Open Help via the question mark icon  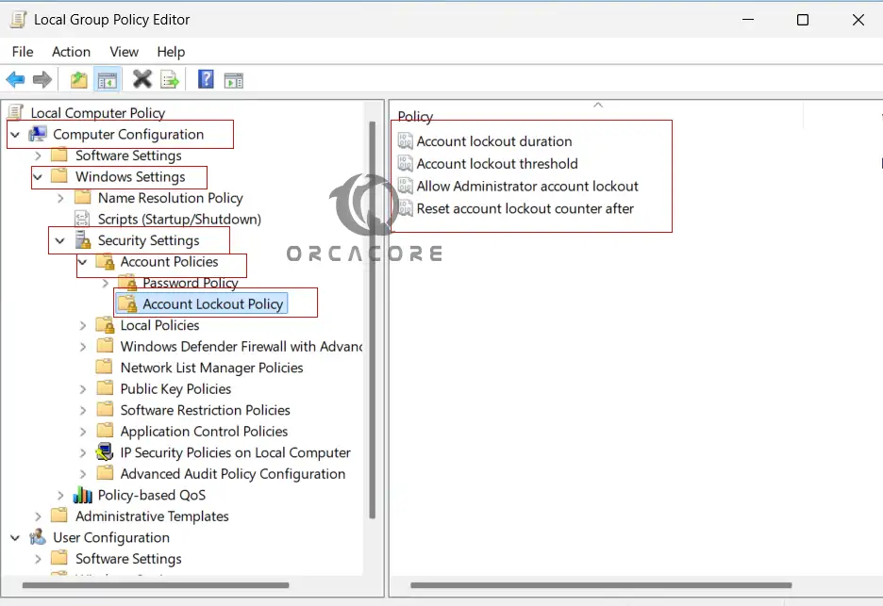(x=206, y=80)
